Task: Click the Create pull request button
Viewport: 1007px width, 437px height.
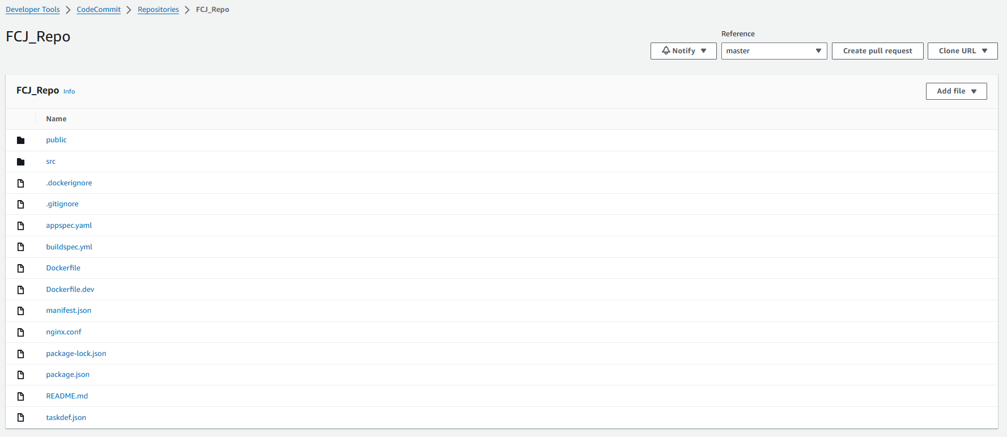Action: tap(878, 51)
